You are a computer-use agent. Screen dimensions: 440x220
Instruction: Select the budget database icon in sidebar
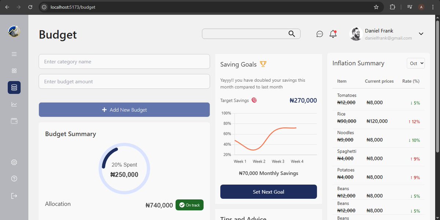pyautogui.click(x=14, y=87)
